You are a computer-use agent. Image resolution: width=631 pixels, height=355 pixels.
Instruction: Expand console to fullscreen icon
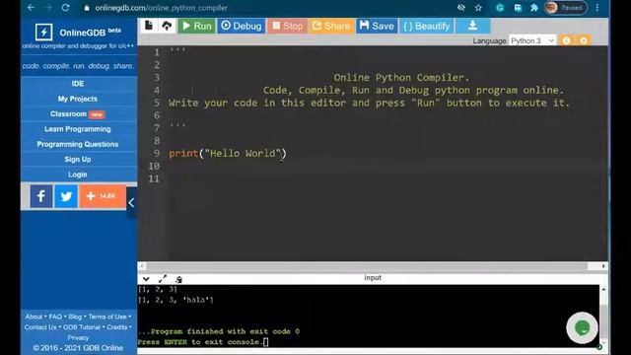pyautogui.click(x=163, y=279)
